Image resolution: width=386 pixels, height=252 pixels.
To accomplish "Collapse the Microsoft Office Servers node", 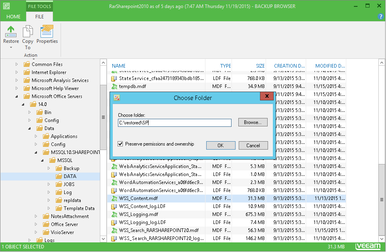I will (x=16, y=96).
